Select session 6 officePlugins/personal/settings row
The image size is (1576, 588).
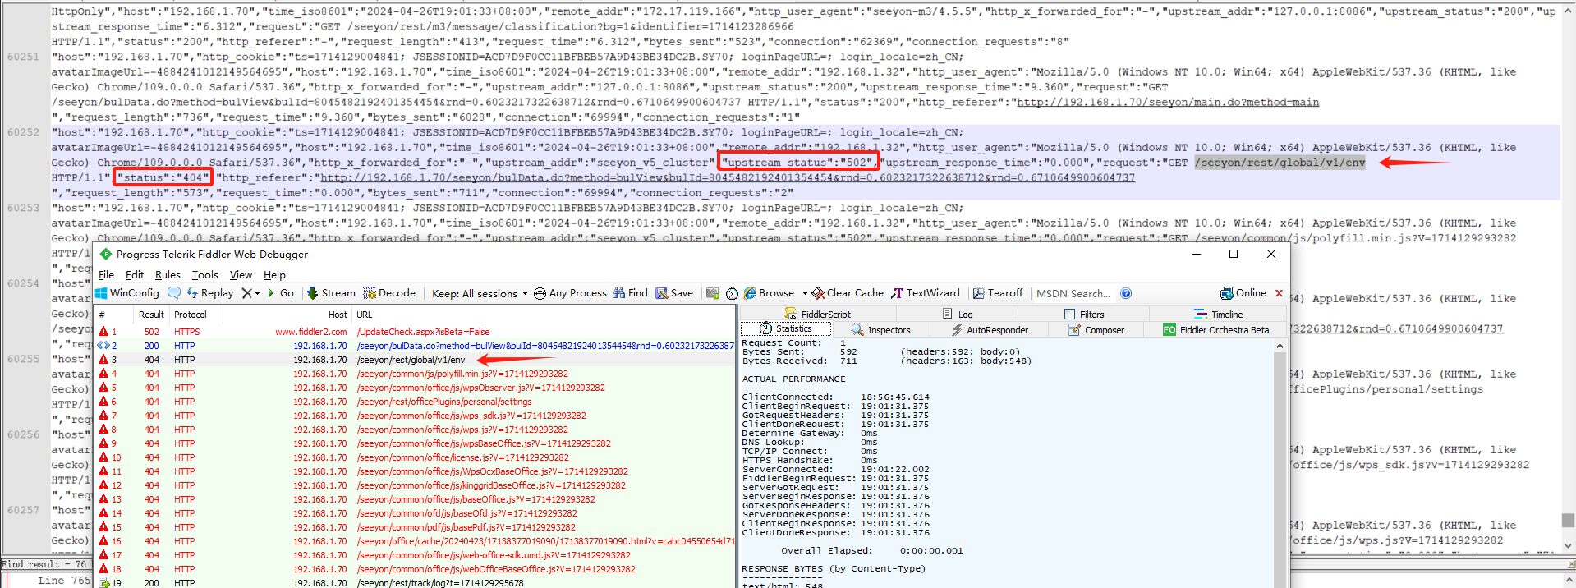[x=416, y=402]
